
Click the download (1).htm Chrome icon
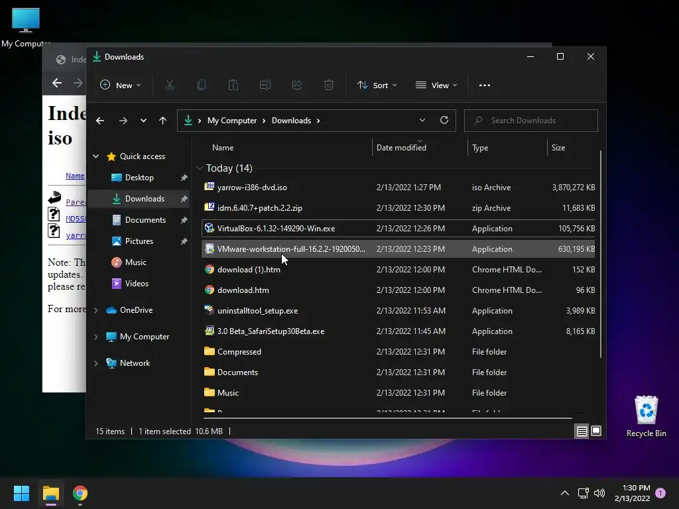[210, 269]
